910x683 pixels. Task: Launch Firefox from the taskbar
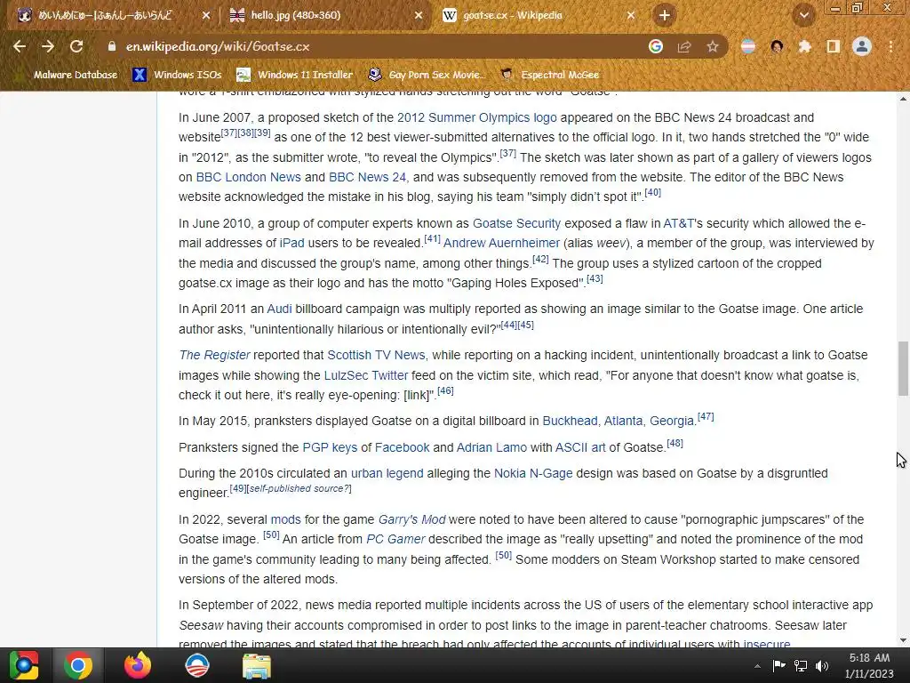click(138, 665)
